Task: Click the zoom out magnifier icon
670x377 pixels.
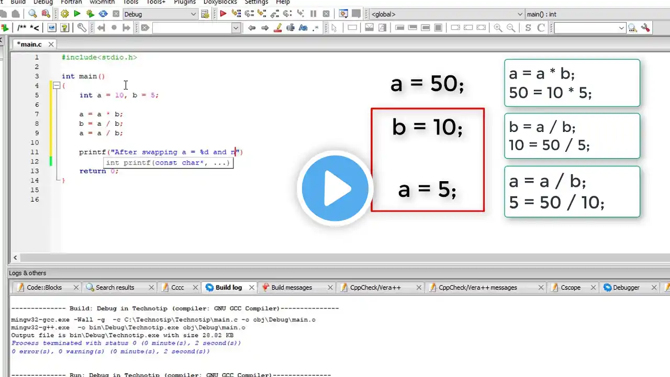Action: click(511, 28)
